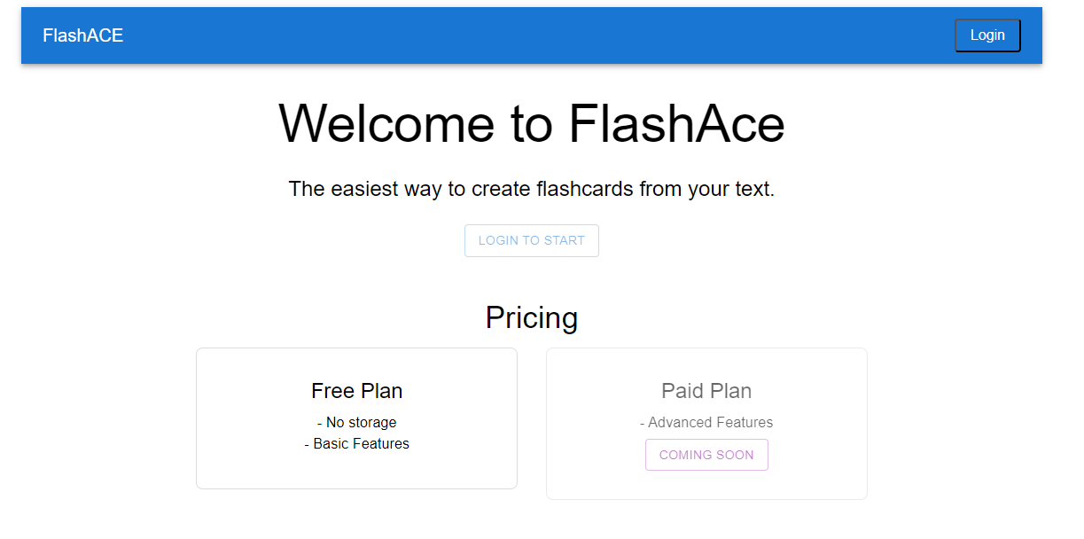This screenshot has width=1084, height=539.
Task: Click the word "Paid" in Paid Plan
Action: [681, 391]
